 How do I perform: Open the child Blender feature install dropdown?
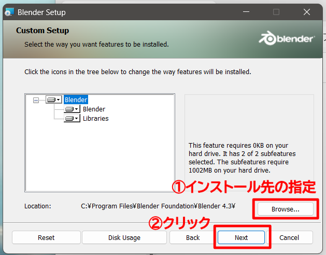click(x=72, y=109)
